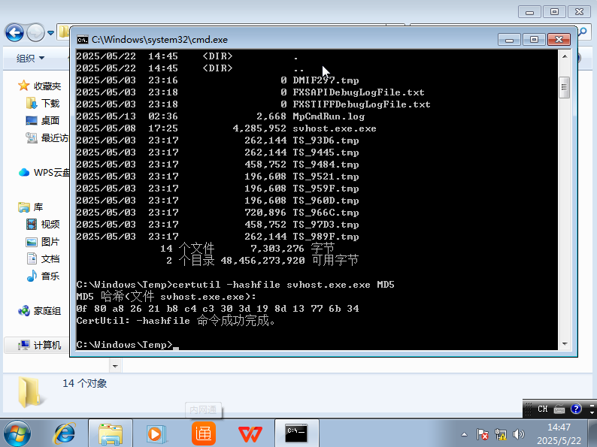Screen dimensions: 597x447
Task: Open 下载 folder in sidebar
Action: pyautogui.click(x=50, y=103)
